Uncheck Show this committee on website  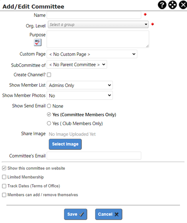click(x=4, y=168)
